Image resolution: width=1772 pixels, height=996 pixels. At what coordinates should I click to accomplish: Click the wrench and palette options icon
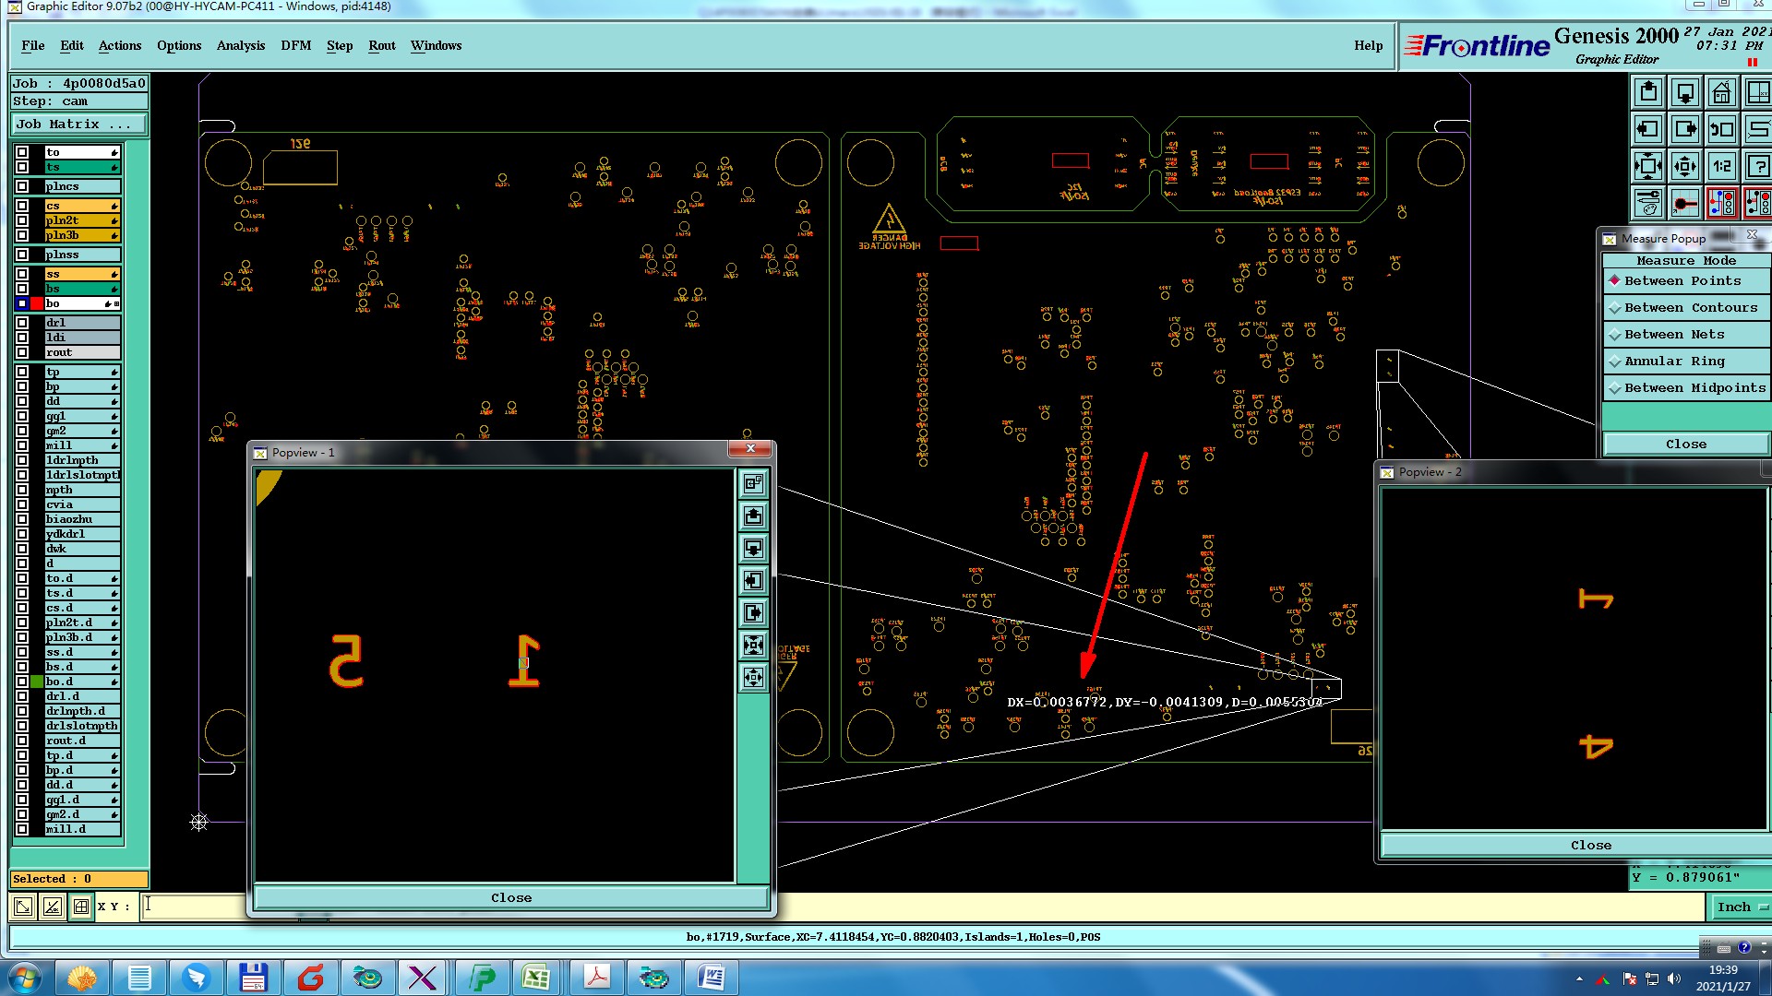tap(1648, 203)
